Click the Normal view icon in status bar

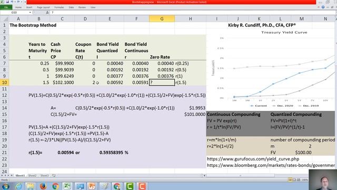290,179
